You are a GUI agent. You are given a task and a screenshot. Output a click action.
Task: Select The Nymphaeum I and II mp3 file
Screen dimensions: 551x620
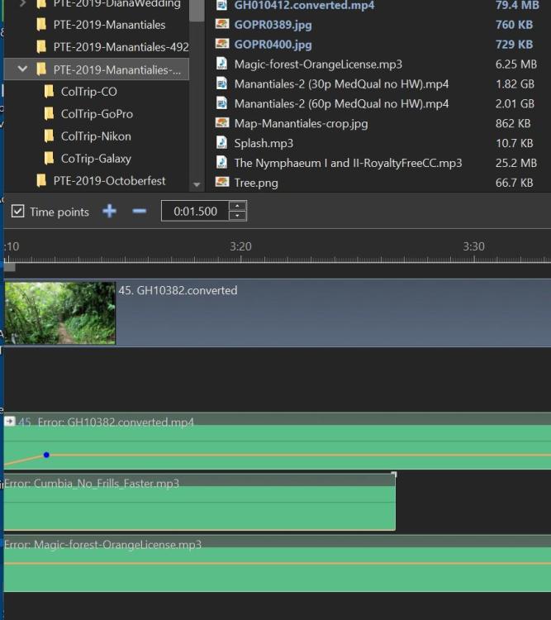pos(348,163)
